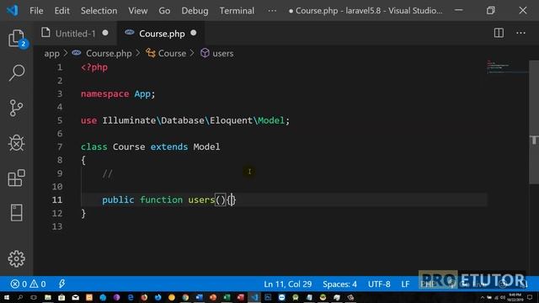Open the Source Control view

coord(16,108)
